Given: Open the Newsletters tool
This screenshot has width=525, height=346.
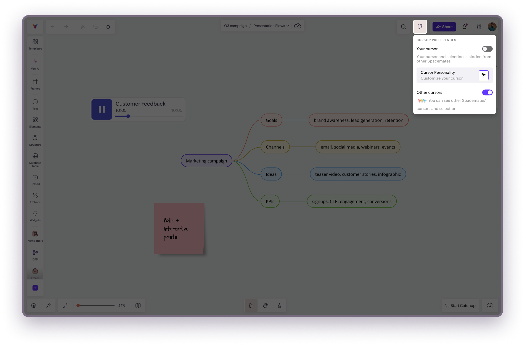Looking at the screenshot, I should click(35, 236).
